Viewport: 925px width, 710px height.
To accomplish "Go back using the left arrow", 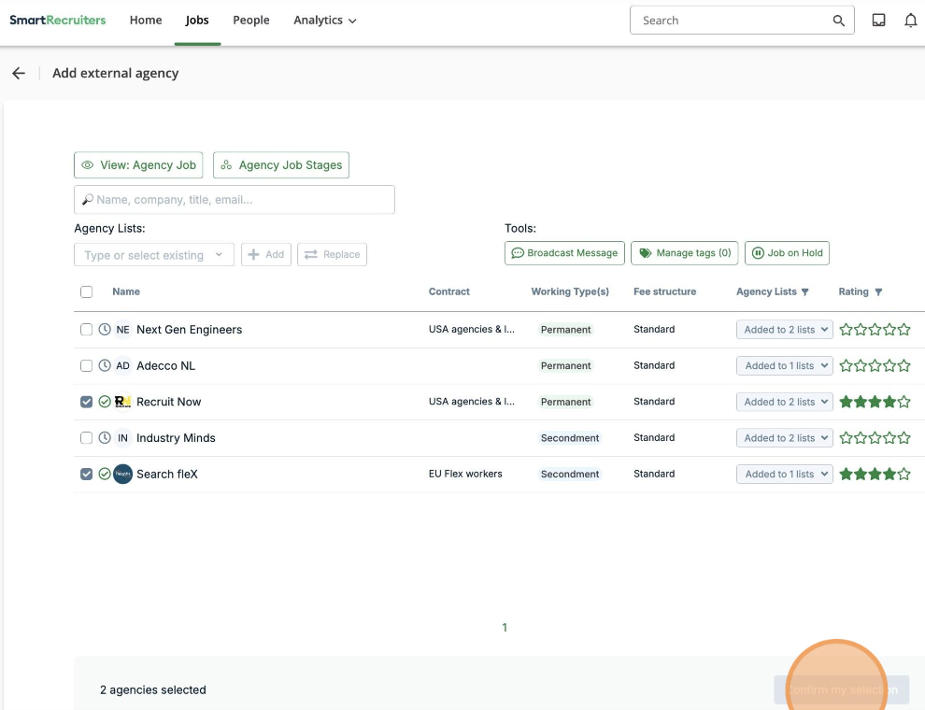I will [x=19, y=73].
